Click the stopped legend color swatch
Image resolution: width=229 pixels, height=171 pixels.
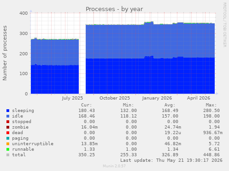click(x=8, y=122)
